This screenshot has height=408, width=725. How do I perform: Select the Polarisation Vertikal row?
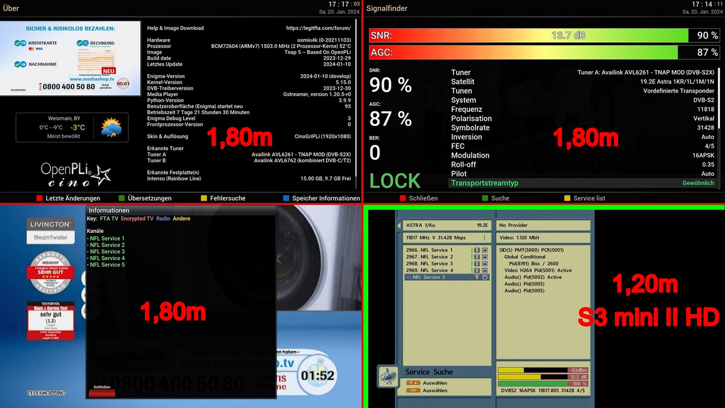pyautogui.click(x=583, y=119)
